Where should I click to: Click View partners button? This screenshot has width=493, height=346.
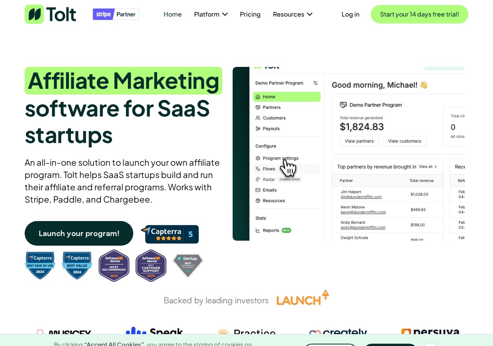359,141
